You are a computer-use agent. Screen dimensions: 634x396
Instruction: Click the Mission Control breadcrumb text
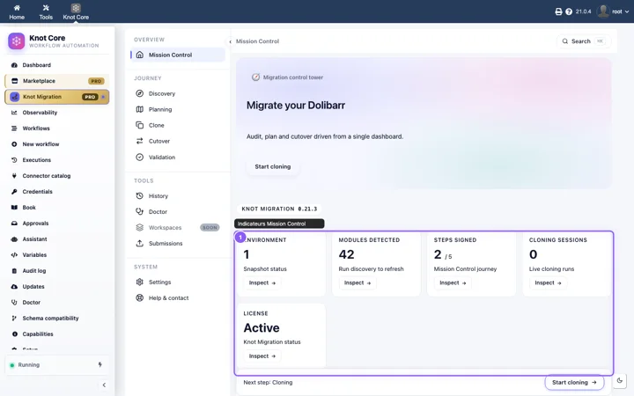pos(257,41)
